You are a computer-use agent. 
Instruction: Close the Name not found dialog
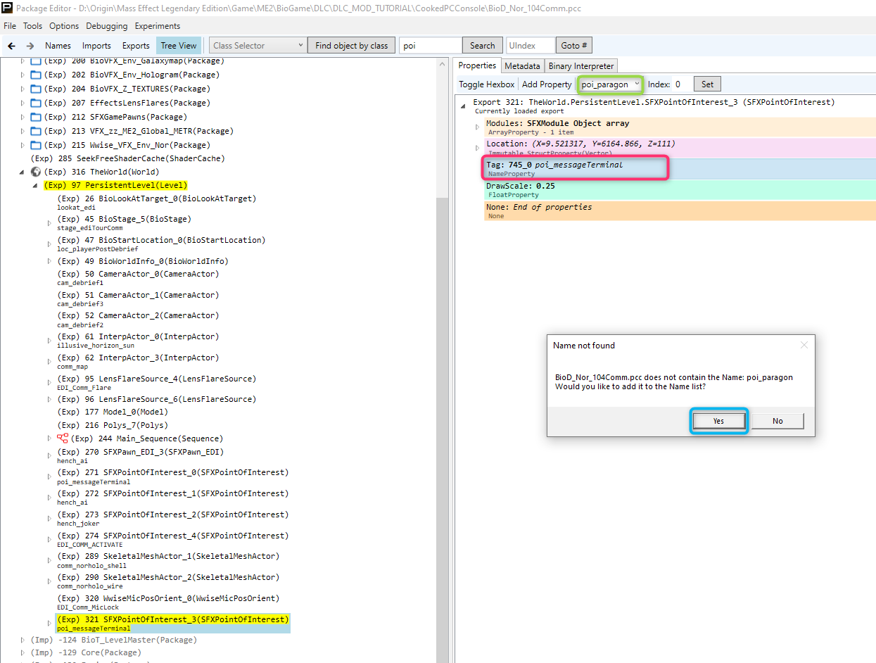804,346
